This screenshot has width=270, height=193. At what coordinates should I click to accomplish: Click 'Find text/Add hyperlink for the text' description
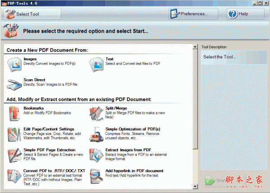(132, 175)
